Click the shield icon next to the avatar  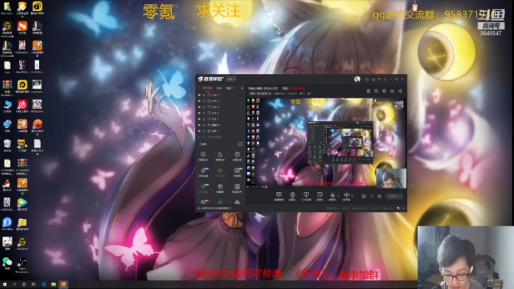366,79
